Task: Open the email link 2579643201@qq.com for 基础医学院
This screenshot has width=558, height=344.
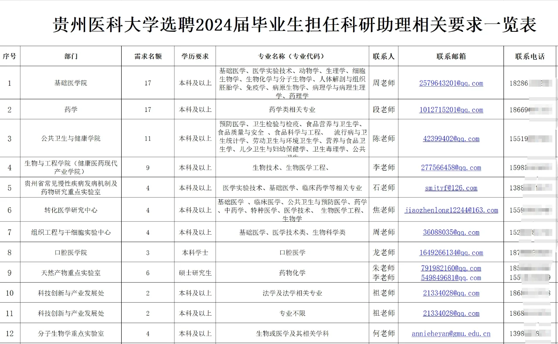Action: coord(451,84)
